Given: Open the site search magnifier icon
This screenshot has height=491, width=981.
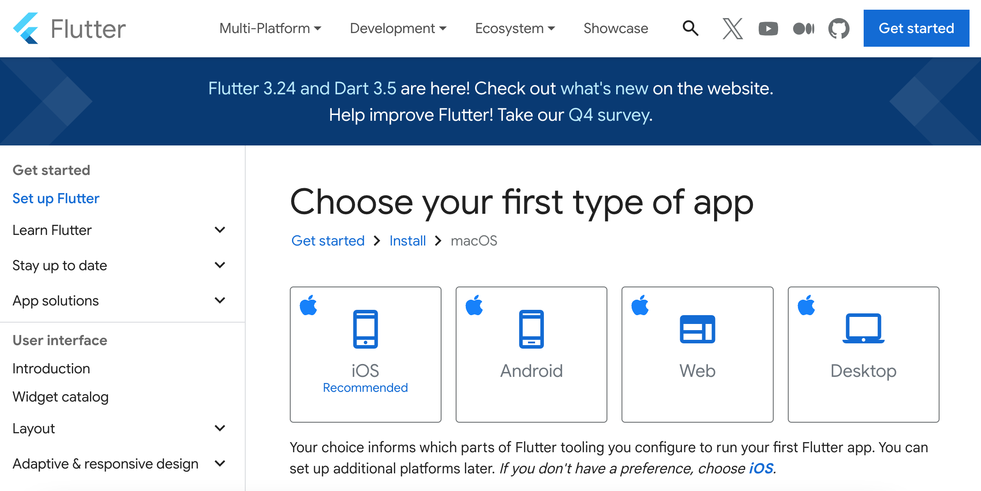Looking at the screenshot, I should click(690, 28).
